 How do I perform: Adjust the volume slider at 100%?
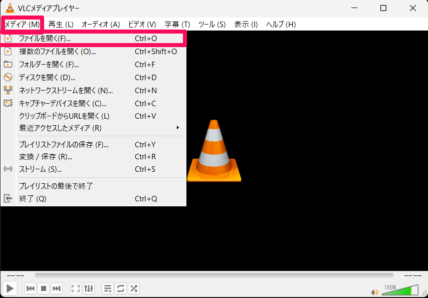pos(400,290)
